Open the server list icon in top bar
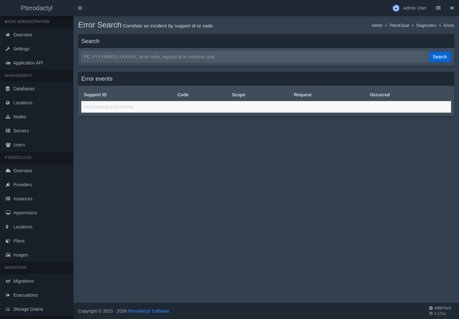 tap(438, 8)
